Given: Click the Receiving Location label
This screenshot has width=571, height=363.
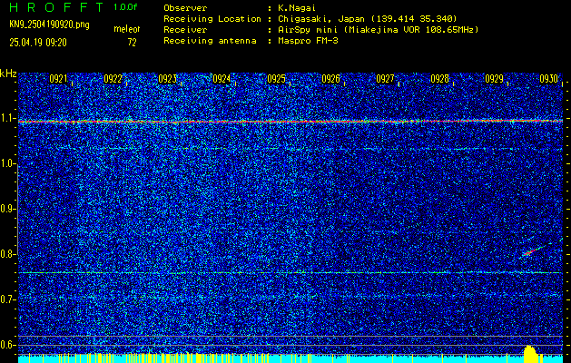Looking at the screenshot, I should [x=212, y=19].
